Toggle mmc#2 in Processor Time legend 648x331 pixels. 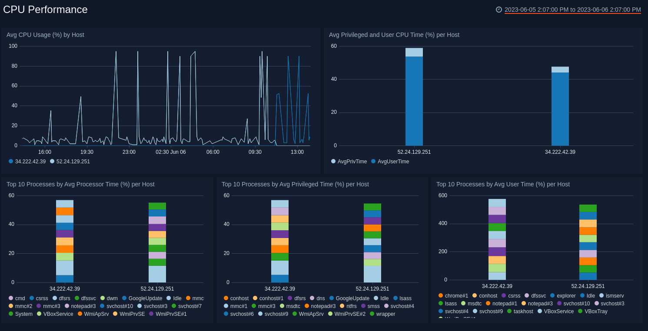pos(20,306)
